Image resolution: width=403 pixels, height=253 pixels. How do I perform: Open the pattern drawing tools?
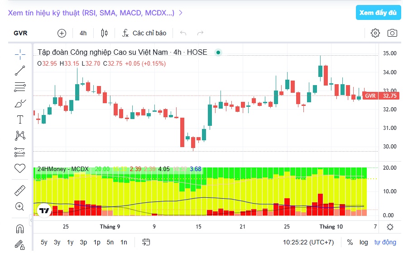click(x=20, y=136)
